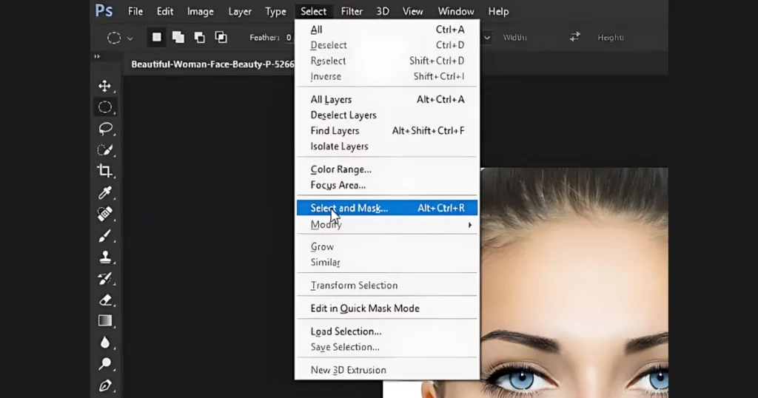The height and width of the screenshot is (398, 758).
Task: Choose New 3D Extrusion menu entry
Action: tap(386, 370)
